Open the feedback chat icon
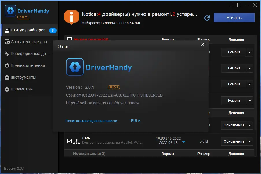This screenshot has height=174, width=261. pyautogui.click(x=231, y=5)
